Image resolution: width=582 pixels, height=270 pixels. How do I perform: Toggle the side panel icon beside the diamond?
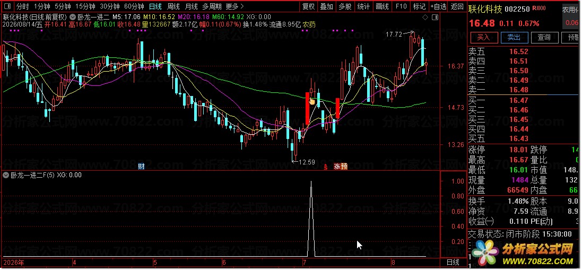(x=436, y=18)
